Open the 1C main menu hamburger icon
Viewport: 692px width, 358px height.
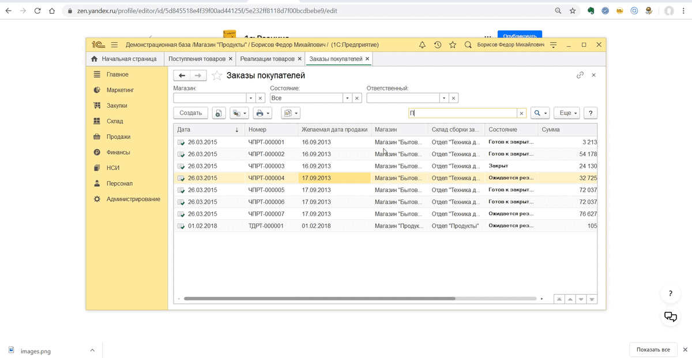coord(114,45)
